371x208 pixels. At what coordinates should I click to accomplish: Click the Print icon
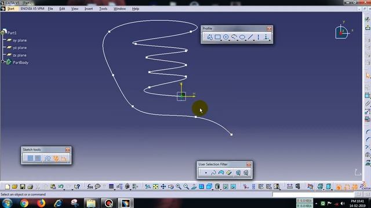pyautogui.click(x=30, y=187)
